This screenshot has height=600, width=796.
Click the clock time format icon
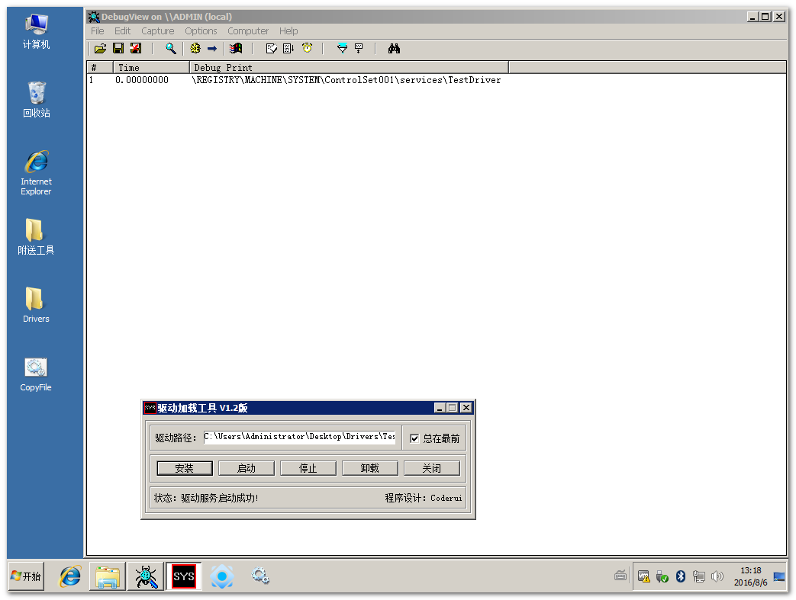point(307,48)
